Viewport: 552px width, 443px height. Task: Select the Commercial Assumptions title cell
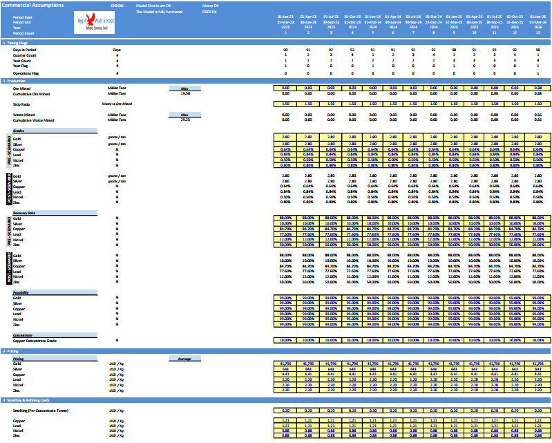[x=32, y=6]
